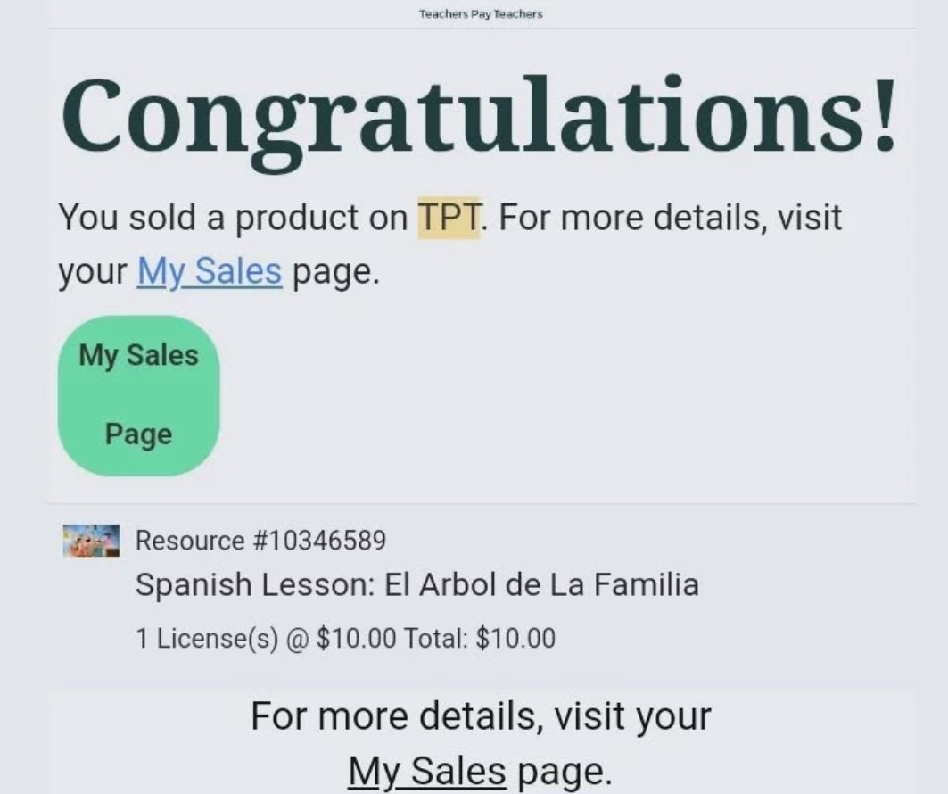Click the Resource #10346589 label
The height and width of the screenshot is (794, 948).
pyautogui.click(x=260, y=541)
